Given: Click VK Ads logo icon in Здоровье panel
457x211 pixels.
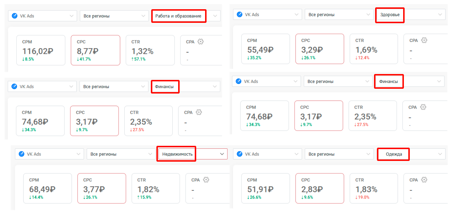Looking at the screenshot, I should coord(240,14).
